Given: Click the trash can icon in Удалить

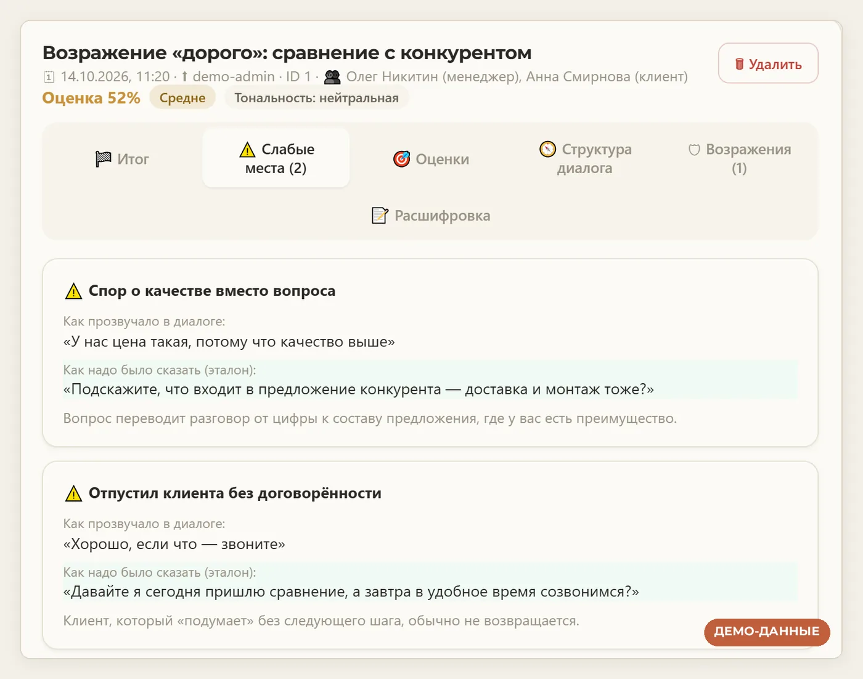Looking at the screenshot, I should [x=739, y=64].
